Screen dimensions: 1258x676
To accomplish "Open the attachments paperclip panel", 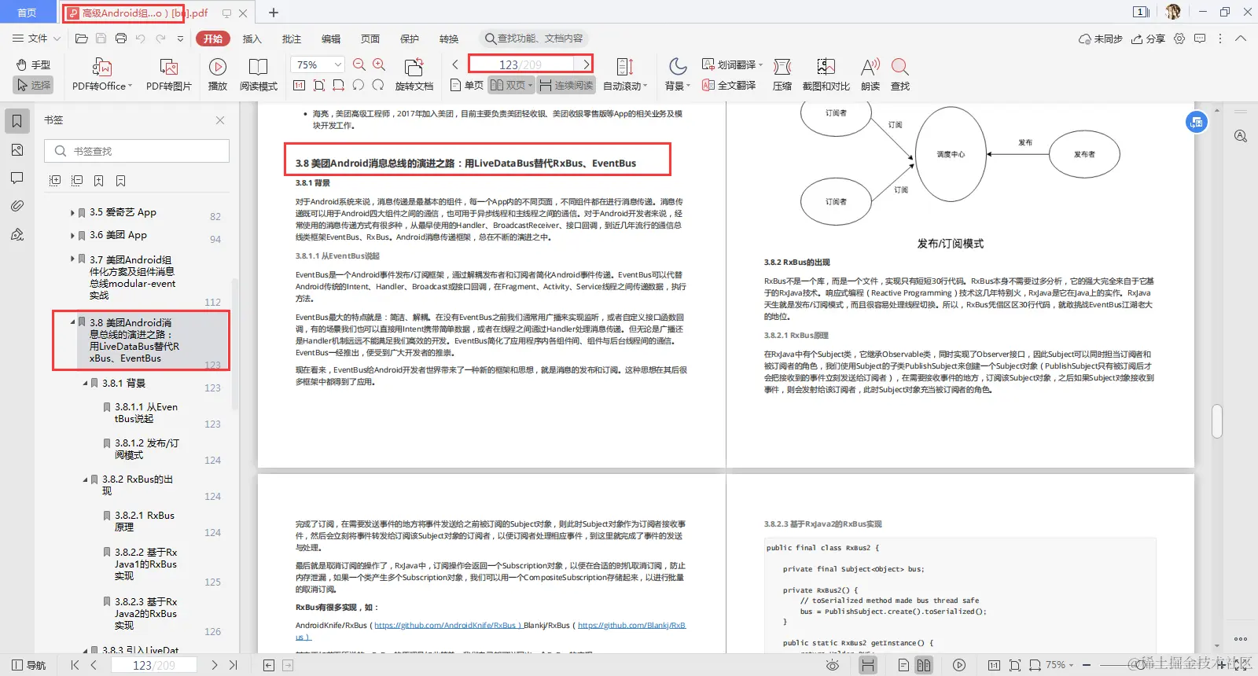I will click(x=17, y=206).
